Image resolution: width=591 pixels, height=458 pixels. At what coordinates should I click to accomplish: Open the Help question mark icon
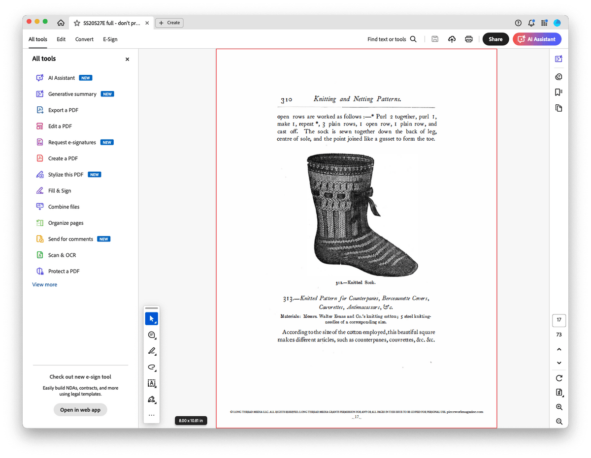click(518, 23)
